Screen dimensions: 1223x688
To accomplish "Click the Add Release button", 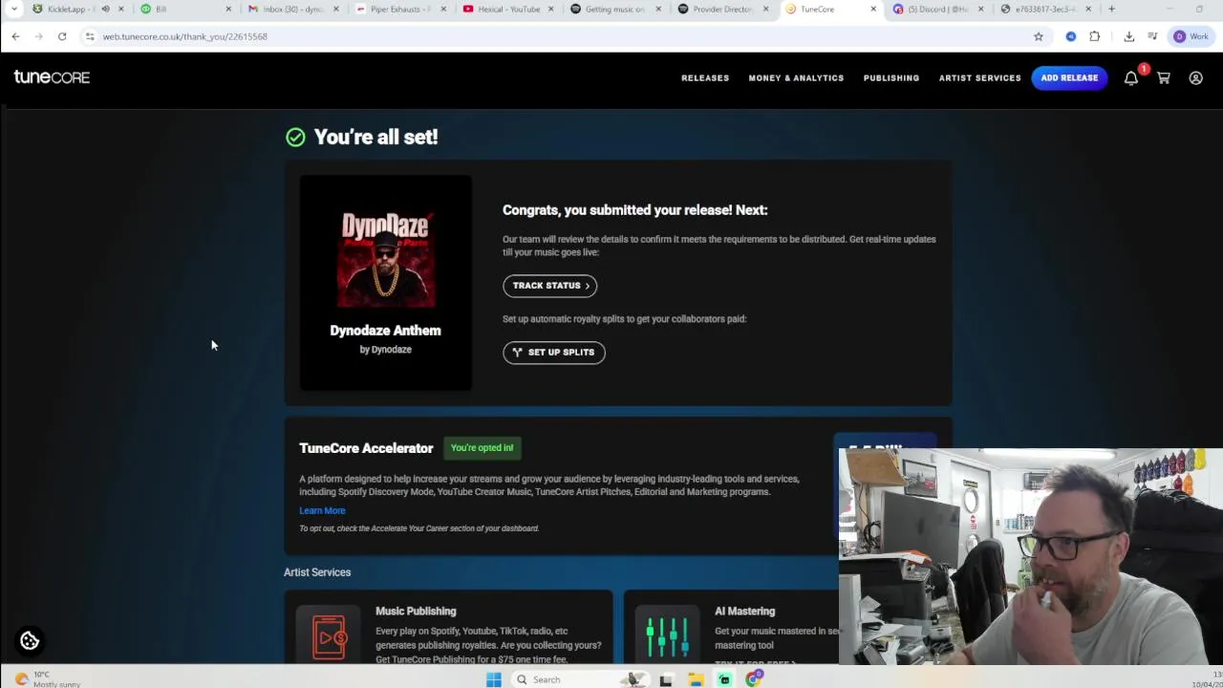I will pos(1069,78).
